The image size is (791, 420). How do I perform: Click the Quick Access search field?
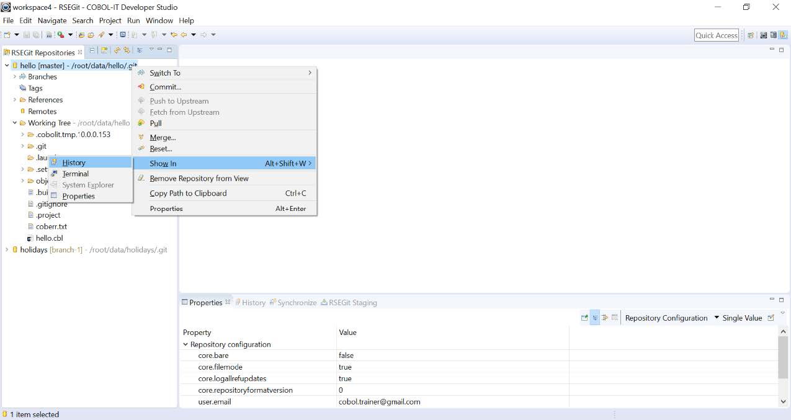point(716,35)
